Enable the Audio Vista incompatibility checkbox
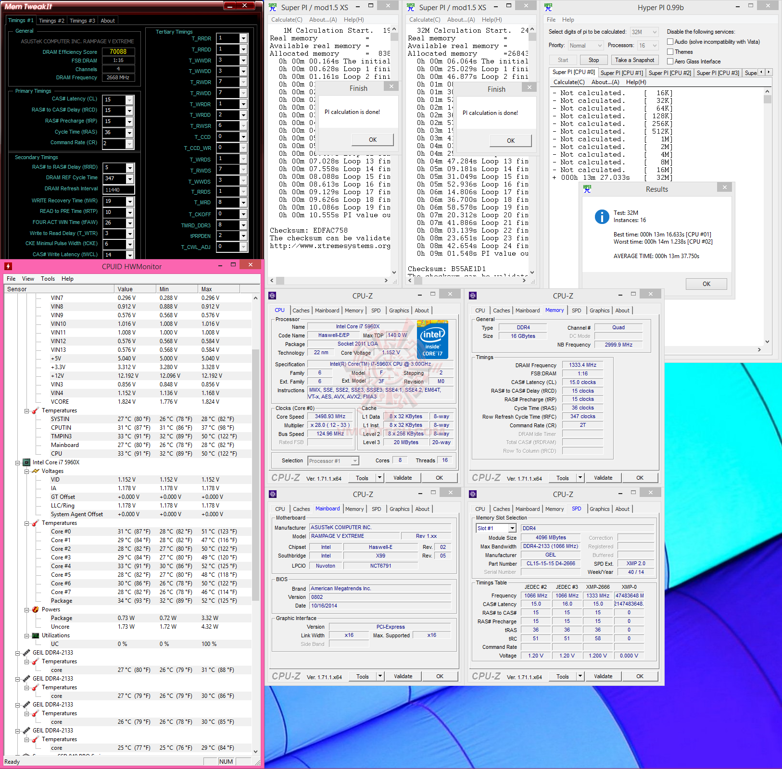The width and height of the screenshot is (782, 769). (670, 42)
